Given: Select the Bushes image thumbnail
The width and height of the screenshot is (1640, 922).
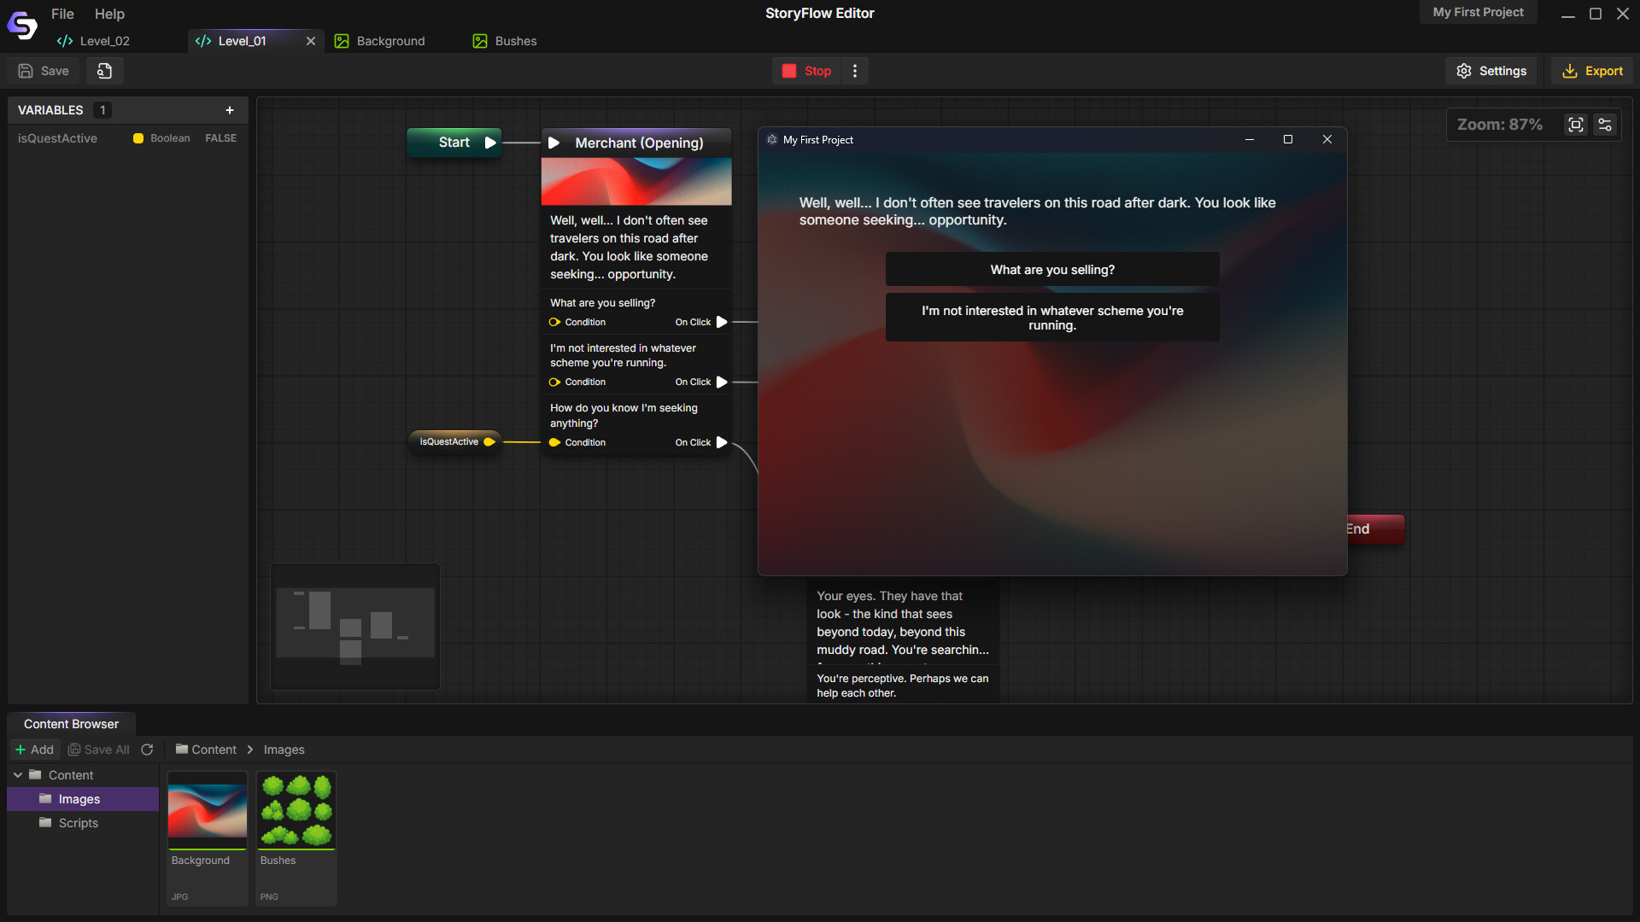Looking at the screenshot, I should tap(296, 811).
